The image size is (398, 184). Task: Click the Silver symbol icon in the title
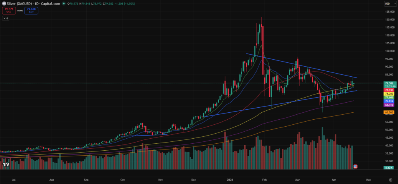3,3
